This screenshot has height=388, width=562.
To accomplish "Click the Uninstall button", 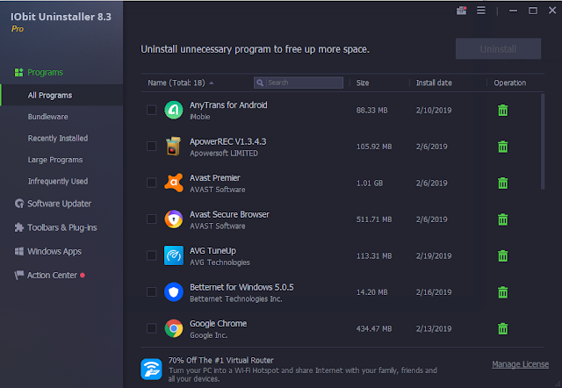I will coord(498,49).
